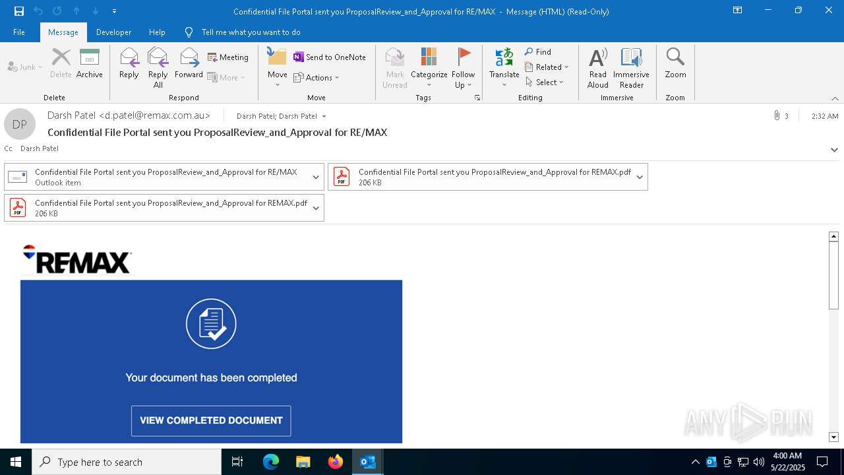Choose Reply All
This screenshot has width=844, height=475.
pyautogui.click(x=158, y=67)
